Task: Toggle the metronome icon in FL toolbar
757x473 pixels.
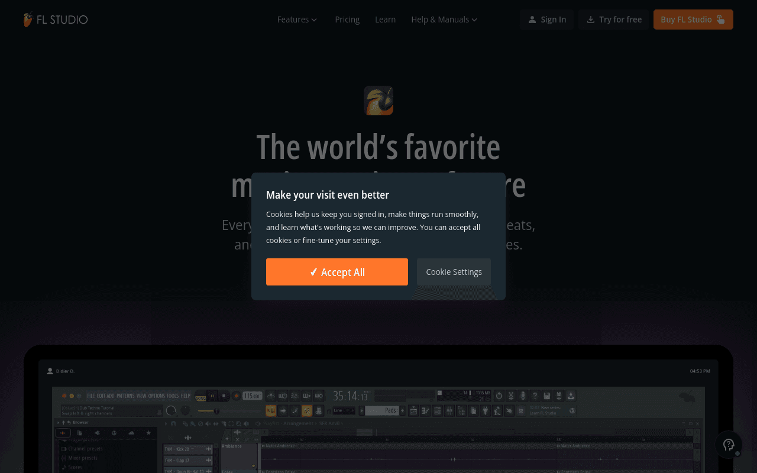Action: pyautogui.click(x=271, y=396)
